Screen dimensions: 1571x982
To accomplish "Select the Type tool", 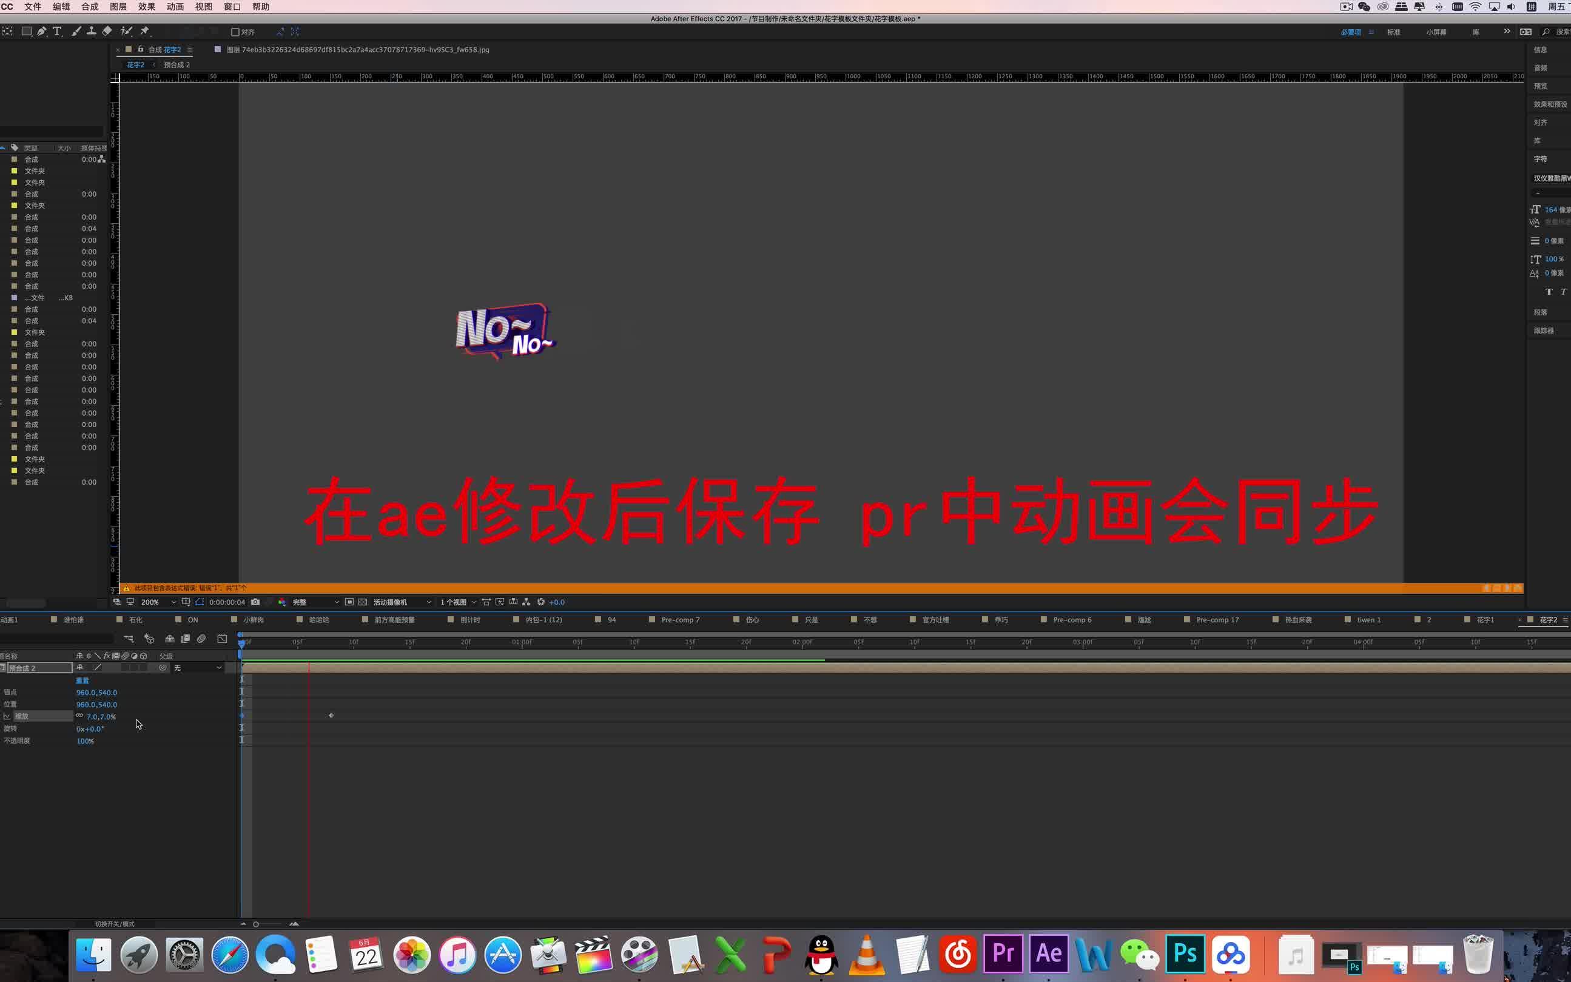I will pos(57,31).
